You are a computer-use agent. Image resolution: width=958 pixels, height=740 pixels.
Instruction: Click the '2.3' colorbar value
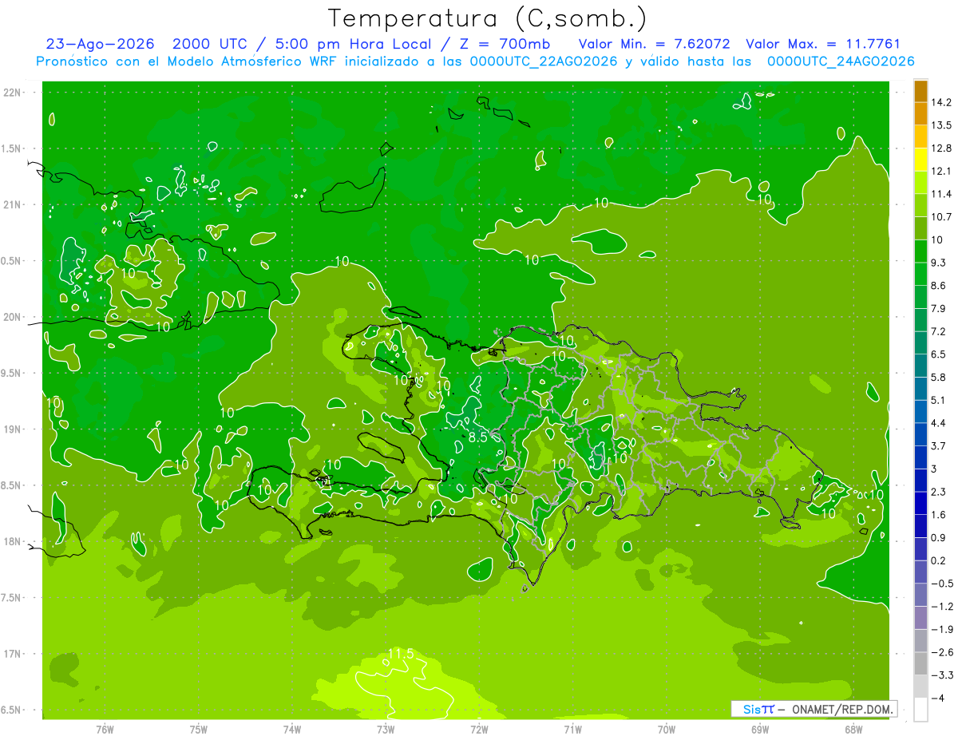[940, 492]
